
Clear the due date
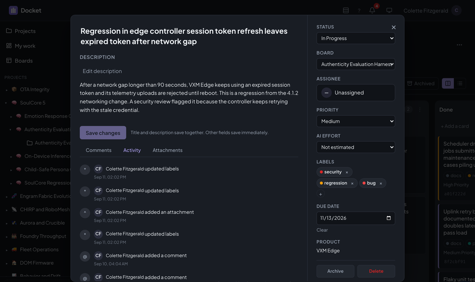[x=322, y=230]
